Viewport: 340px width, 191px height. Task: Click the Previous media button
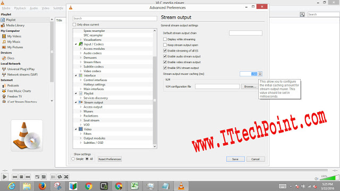click(15, 177)
